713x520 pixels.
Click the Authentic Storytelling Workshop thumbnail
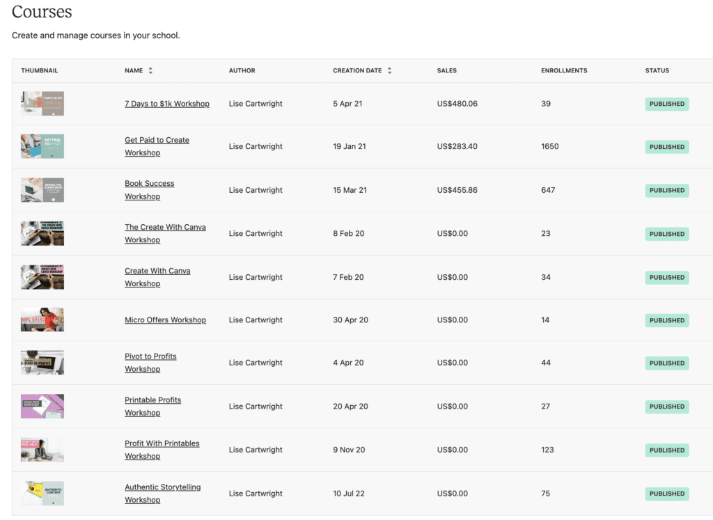point(42,494)
